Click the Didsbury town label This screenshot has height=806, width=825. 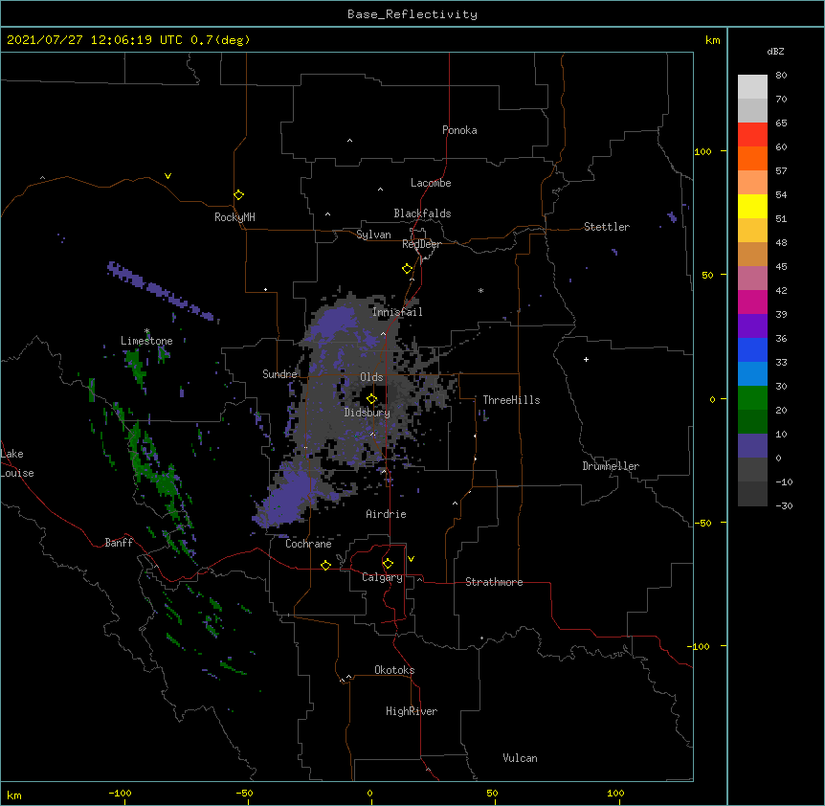(368, 413)
